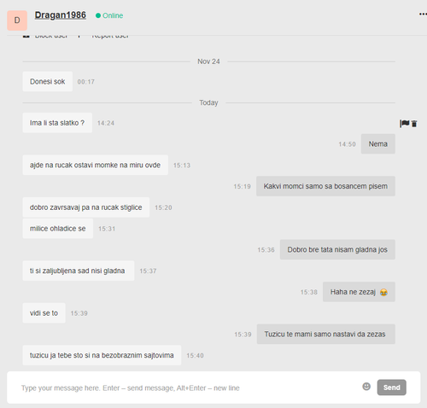Select the message 'Donesi sok'
The height and width of the screenshot is (408, 427).
48,82
